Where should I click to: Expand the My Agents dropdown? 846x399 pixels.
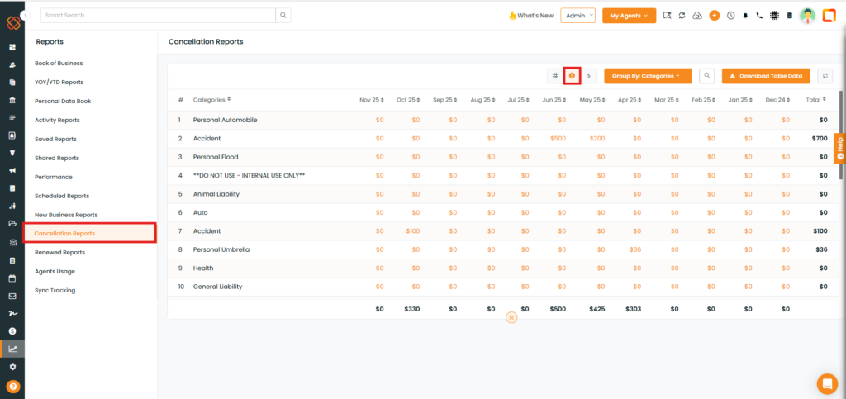click(x=629, y=16)
